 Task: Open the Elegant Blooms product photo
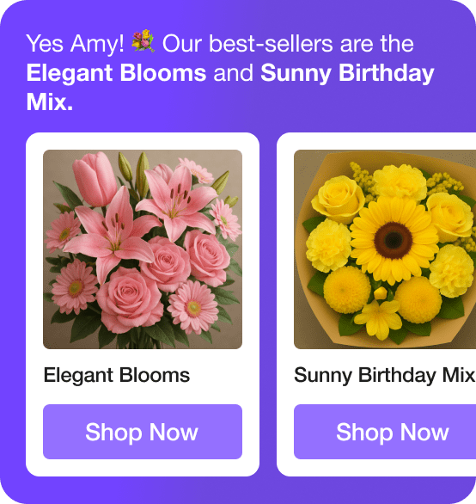143,249
